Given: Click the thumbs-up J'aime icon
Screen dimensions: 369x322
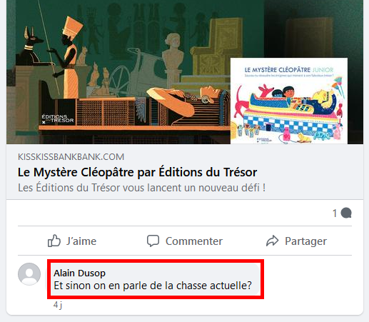Looking at the screenshot, I should [54, 241].
